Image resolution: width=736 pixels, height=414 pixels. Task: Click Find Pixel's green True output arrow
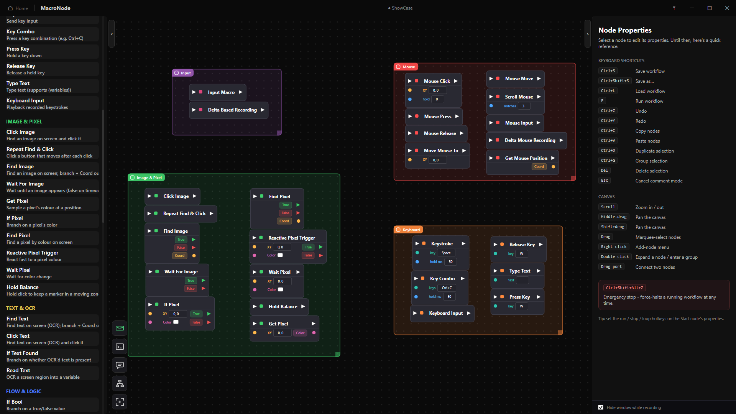(x=298, y=205)
